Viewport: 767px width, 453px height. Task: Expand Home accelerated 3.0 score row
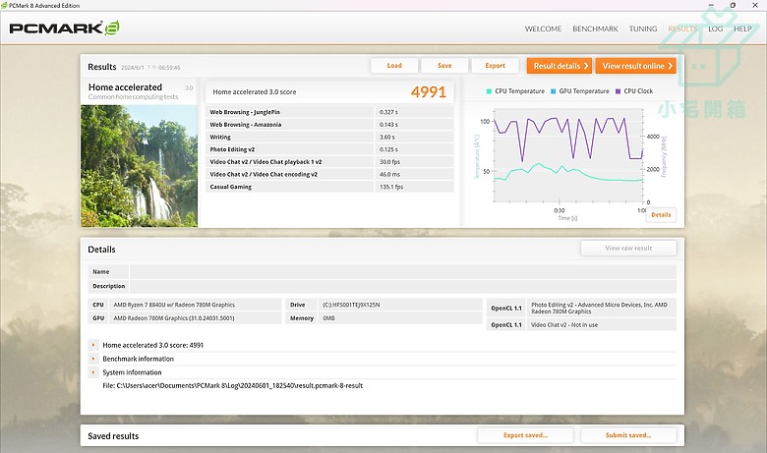click(93, 345)
